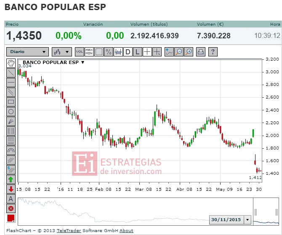Click the 0,00% variation value
Viewport: 282px width, 235px height.
click(69, 36)
